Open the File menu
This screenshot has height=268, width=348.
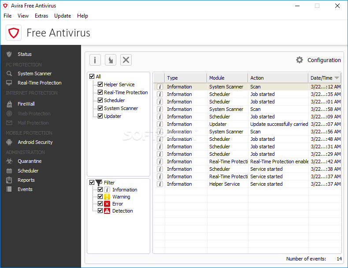pos(7,16)
